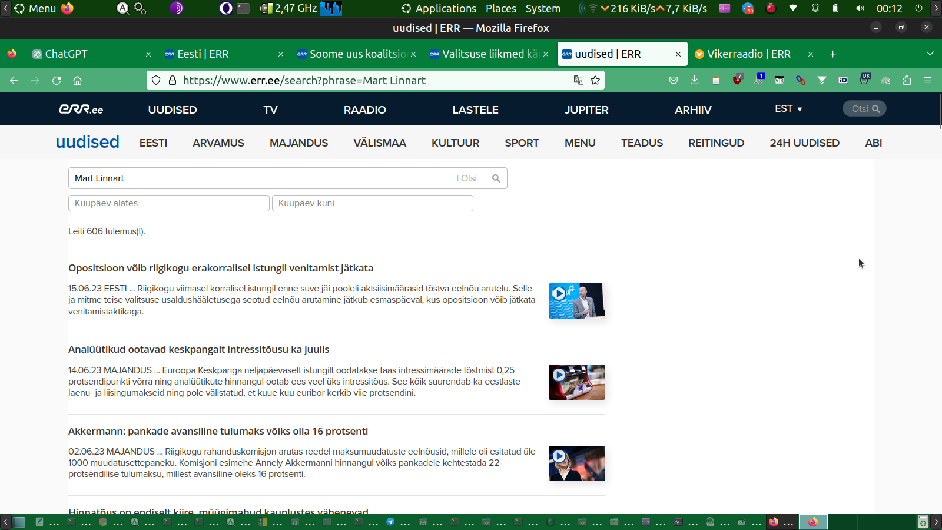The height and width of the screenshot is (530, 942).
Task: Reload the page with the refresh icon
Action: 57,81
